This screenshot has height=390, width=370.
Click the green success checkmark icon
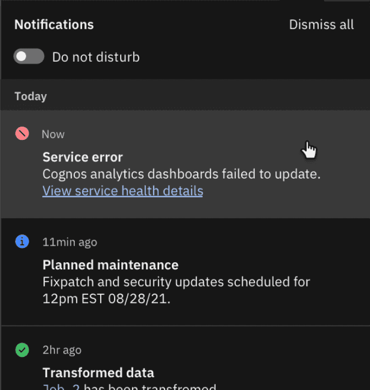(x=22, y=350)
